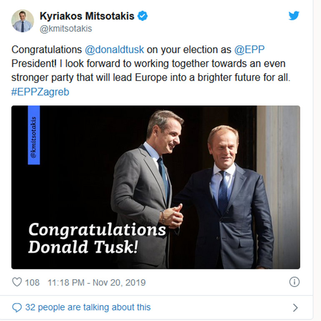Screen dimensions: 321x321
Task: Open the #EPPZagreb hashtag
Action: (x=40, y=92)
